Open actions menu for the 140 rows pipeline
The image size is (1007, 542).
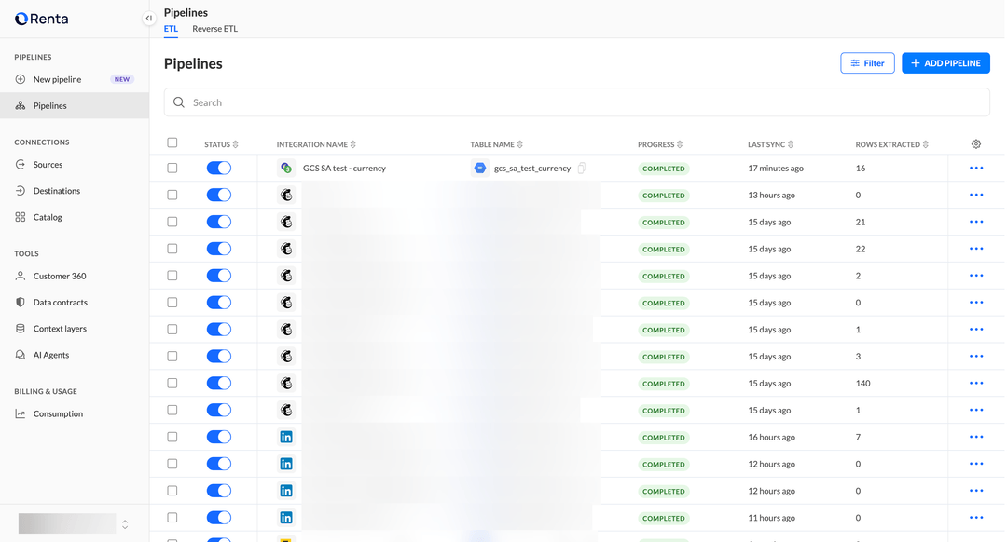[x=976, y=384]
